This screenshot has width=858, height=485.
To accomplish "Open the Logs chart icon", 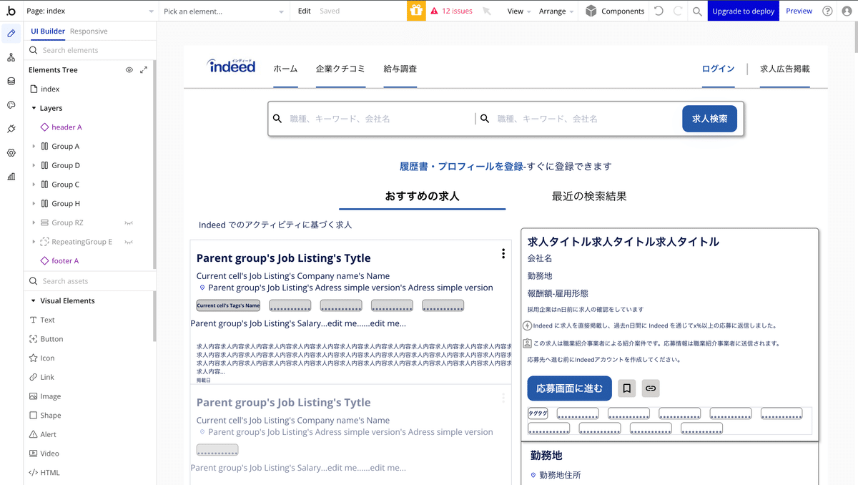I will click(x=11, y=177).
